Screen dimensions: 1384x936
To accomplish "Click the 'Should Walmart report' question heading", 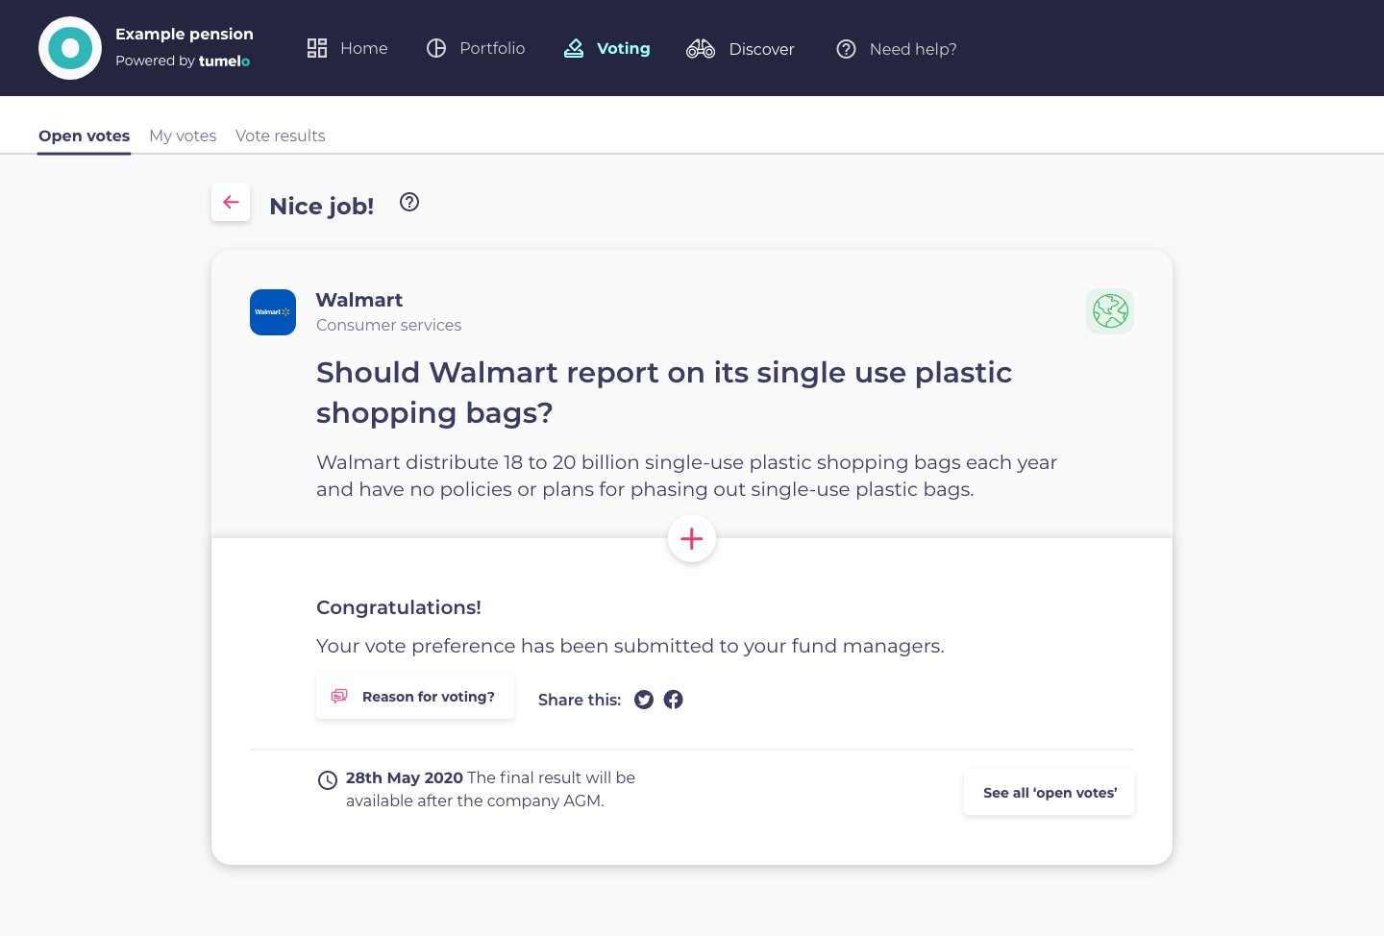I will (664, 392).
